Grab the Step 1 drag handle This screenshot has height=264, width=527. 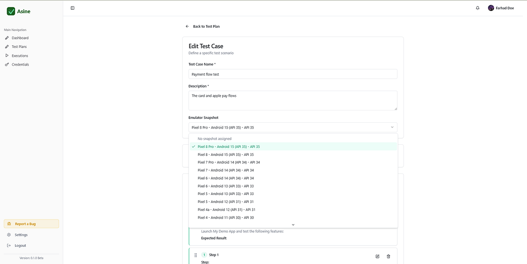pyautogui.click(x=196, y=255)
